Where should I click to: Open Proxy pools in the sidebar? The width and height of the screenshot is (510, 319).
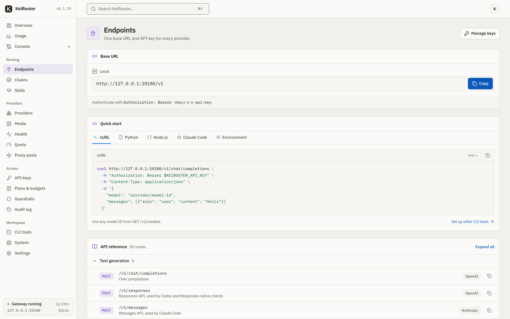pyautogui.click(x=38, y=155)
